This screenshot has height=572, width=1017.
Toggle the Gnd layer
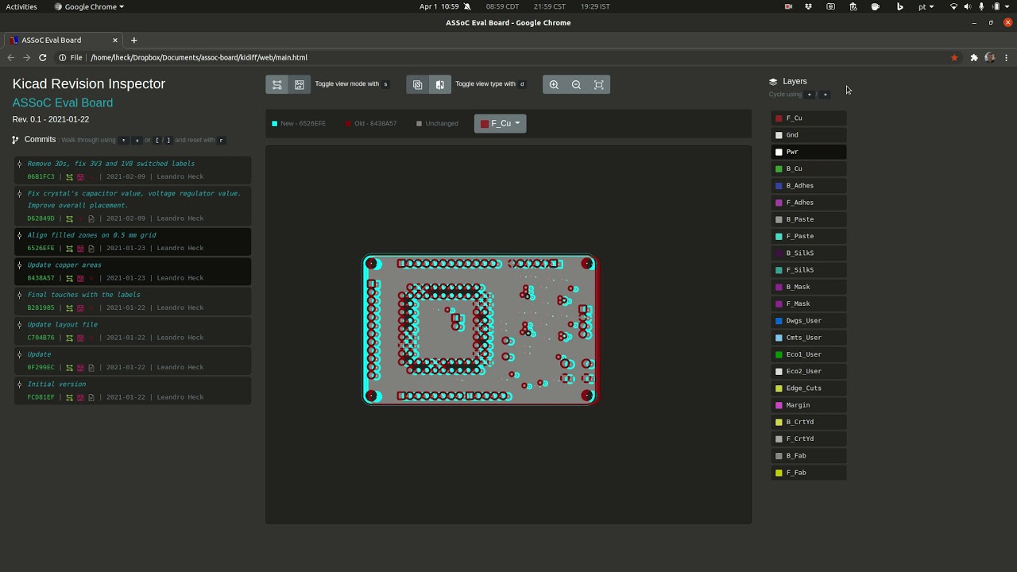tap(808, 135)
